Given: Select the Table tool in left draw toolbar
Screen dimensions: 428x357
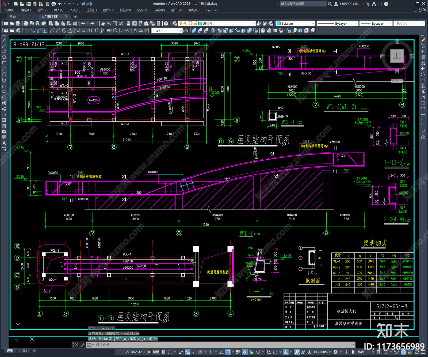Looking at the screenshot, I should [x=4, y=137].
